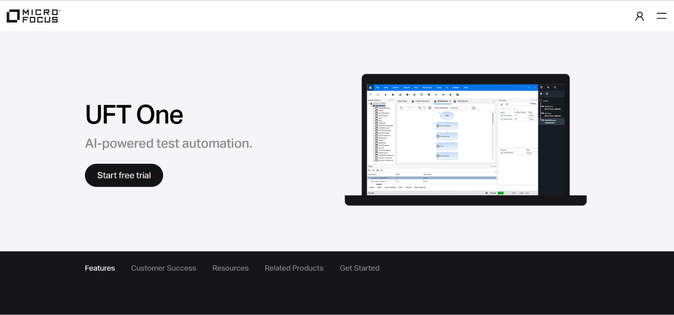Click the UFT One laptop product image
The width and height of the screenshot is (674, 315).
466,139
